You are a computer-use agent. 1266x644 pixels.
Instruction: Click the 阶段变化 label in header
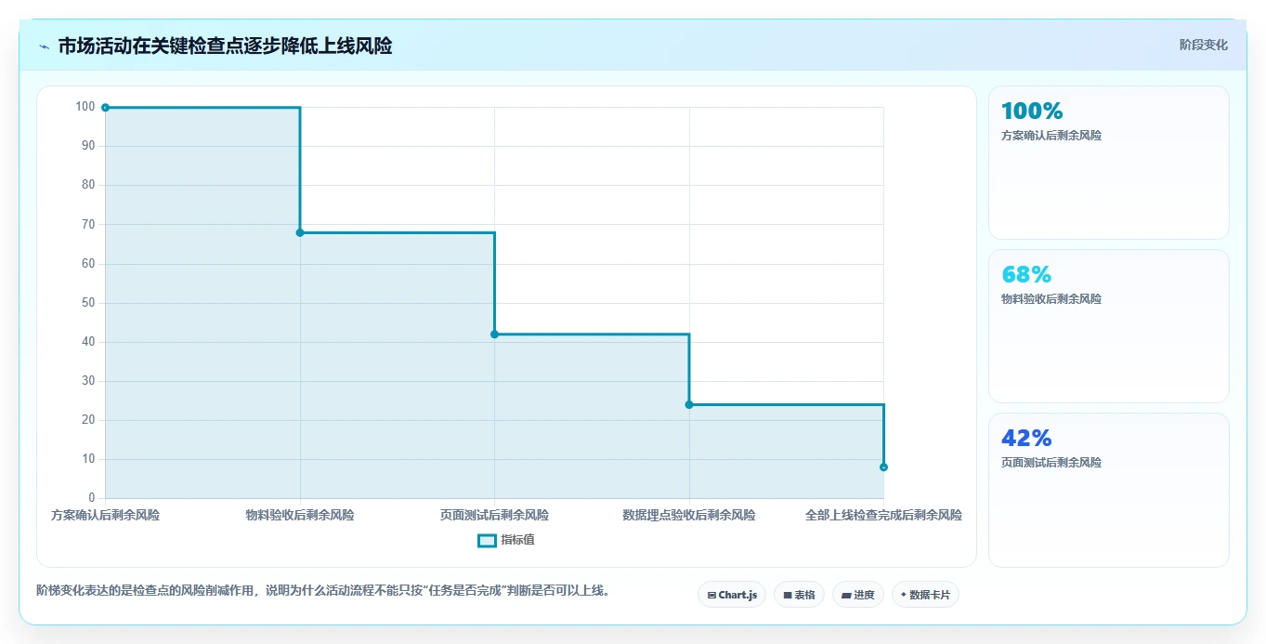pyautogui.click(x=1203, y=45)
